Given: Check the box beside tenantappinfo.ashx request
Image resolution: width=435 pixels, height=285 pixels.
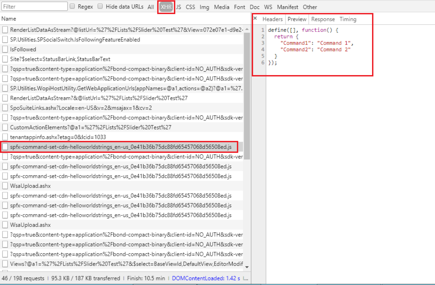Looking at the screenshot, I should tap(5, 137).
